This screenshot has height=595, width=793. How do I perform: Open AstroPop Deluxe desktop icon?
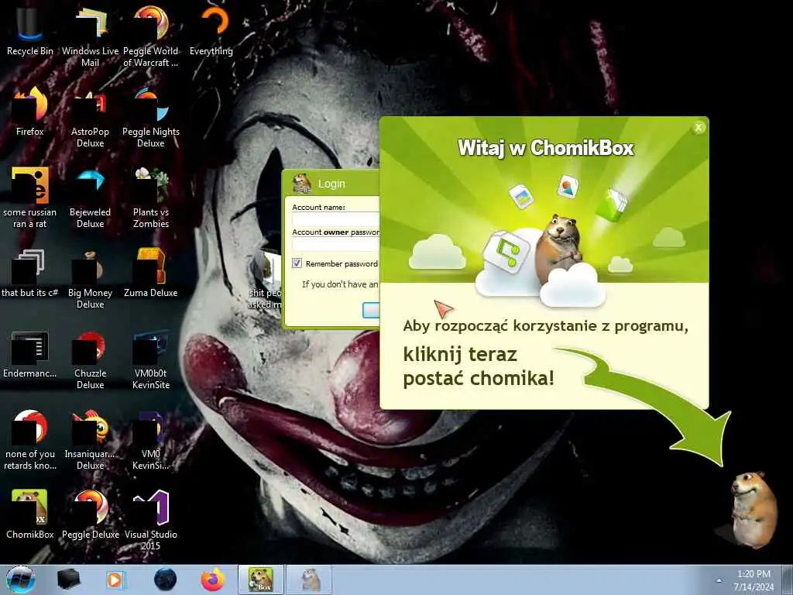(90, 116)
